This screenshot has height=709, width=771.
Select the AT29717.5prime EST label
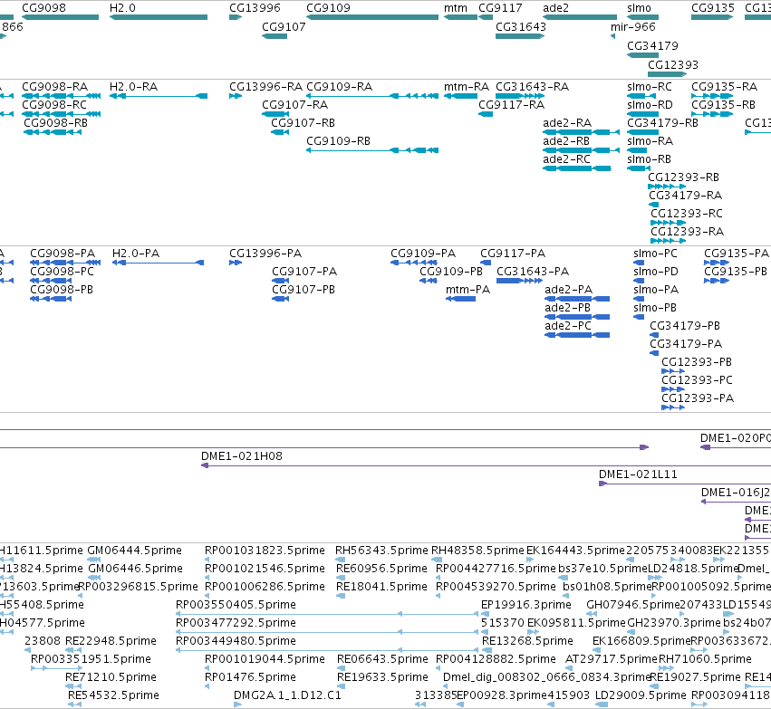(612, 659)
